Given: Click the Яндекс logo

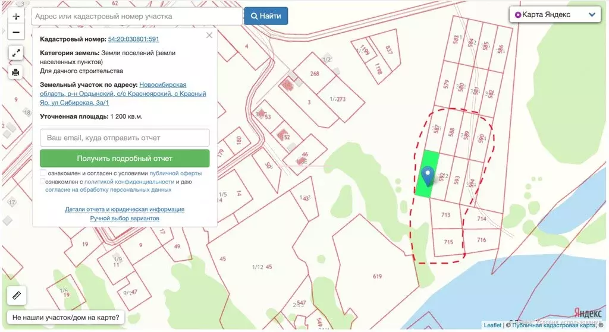Looking at the screenshot, I should [x=588, y=314].
